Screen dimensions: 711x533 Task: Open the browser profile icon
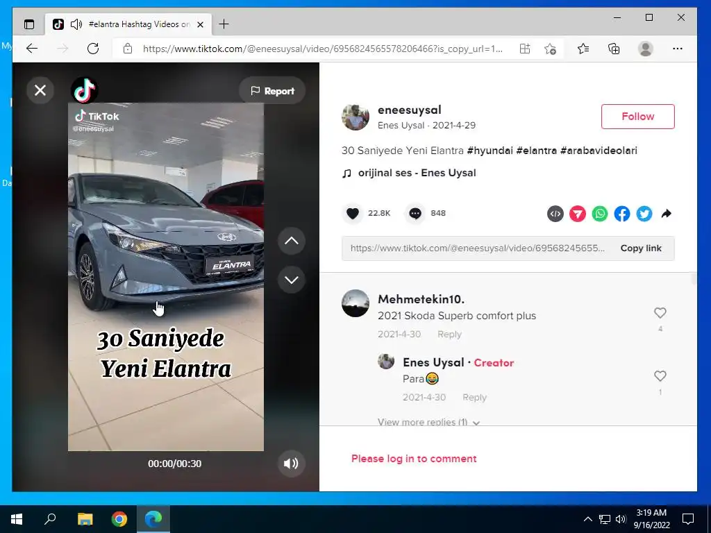point(645,49)
